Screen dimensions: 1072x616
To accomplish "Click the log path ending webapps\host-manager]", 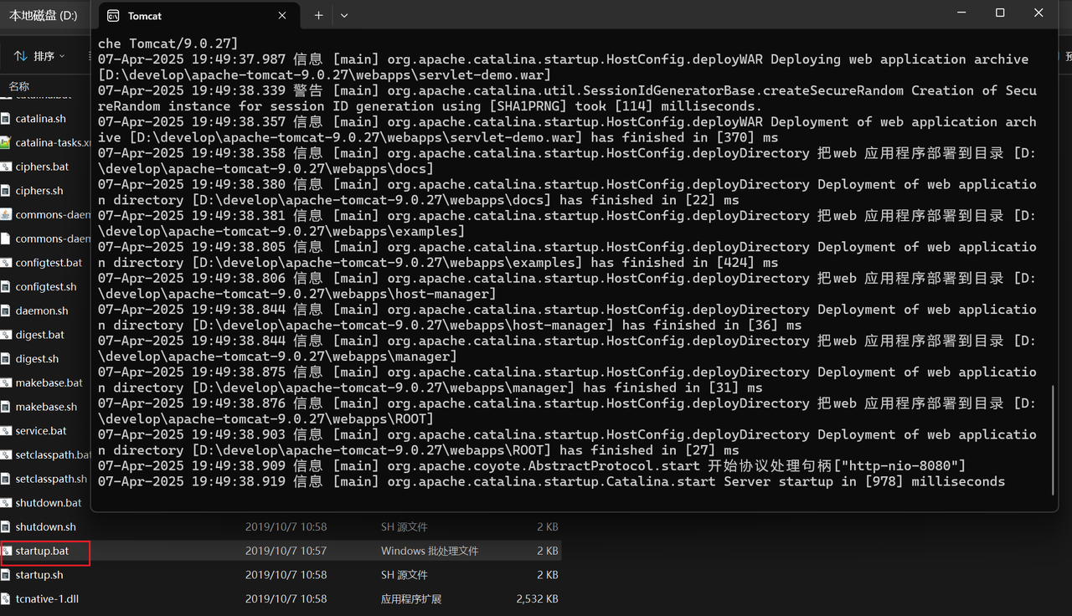I will click(x=297, y=294).
